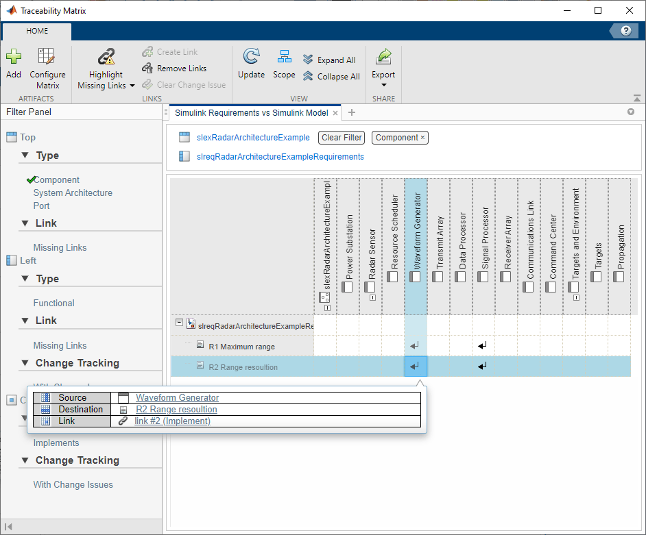Select the HOME ribbon tab
The image size is (646, 535).
click(37, 31)
